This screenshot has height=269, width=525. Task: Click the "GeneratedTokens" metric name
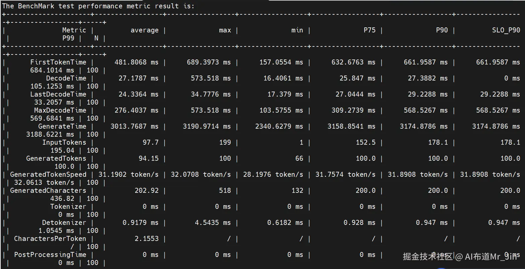(x=56, y=158)
